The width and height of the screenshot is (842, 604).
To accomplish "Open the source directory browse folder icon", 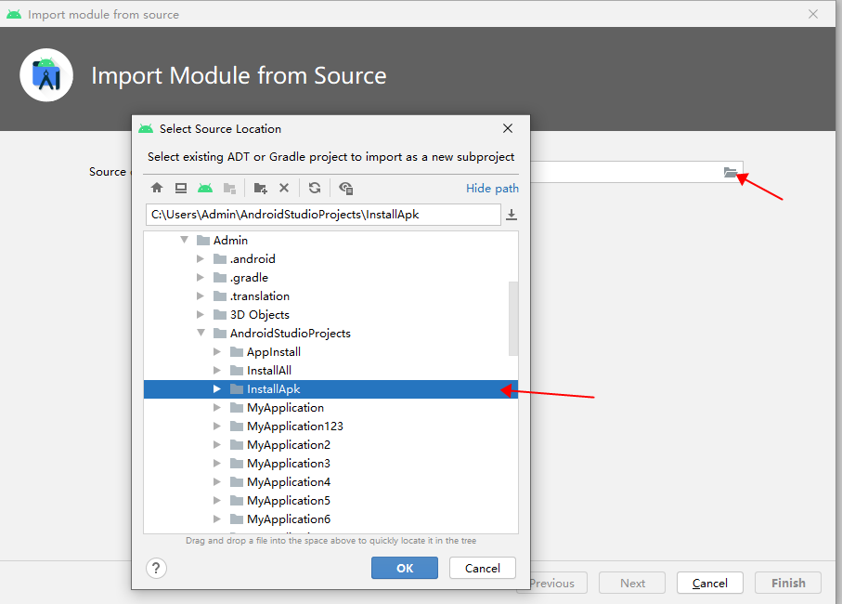I will click(x=731, y=173).
